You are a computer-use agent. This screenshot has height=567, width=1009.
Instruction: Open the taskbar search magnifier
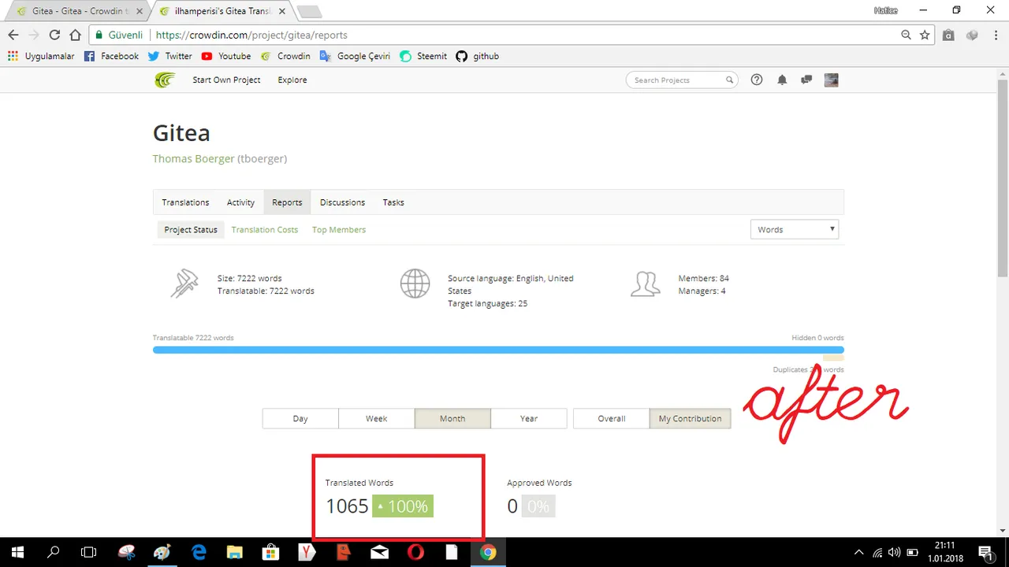click(x=54, y=552)
